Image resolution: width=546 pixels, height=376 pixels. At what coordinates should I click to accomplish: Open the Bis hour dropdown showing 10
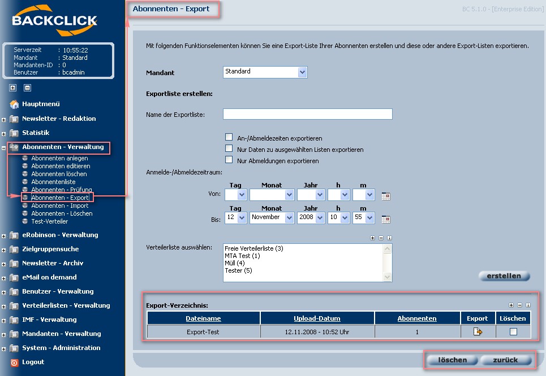point(338,217)
